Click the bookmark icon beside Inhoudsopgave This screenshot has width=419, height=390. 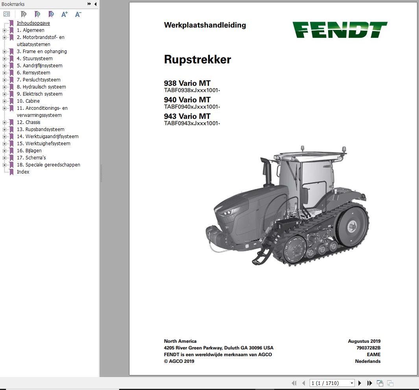coord(11,23)
